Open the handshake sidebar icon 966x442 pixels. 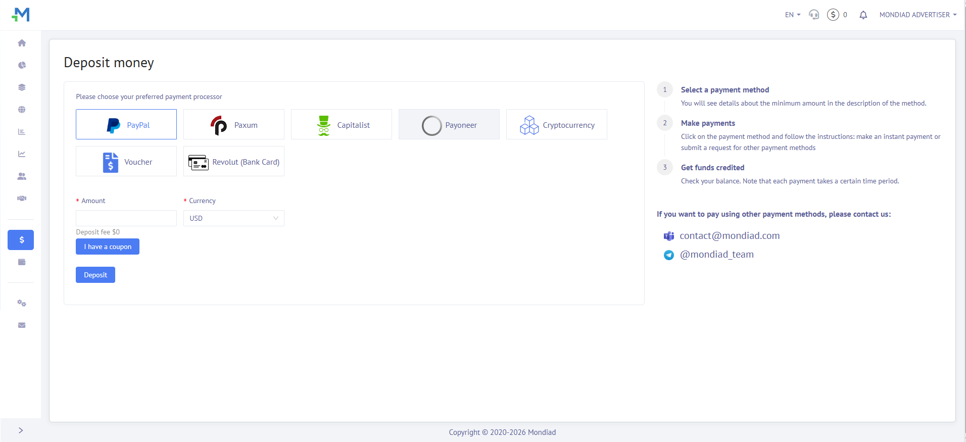(x=22, y=199)
